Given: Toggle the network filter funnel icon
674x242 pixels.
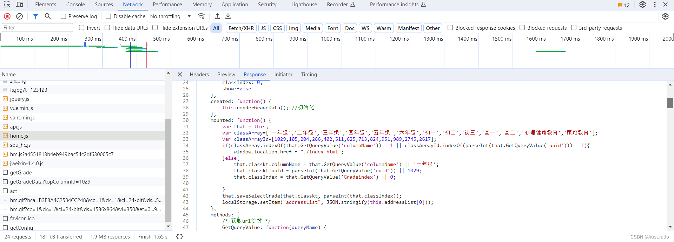Looking at the screenshot, I should [35, 16].
